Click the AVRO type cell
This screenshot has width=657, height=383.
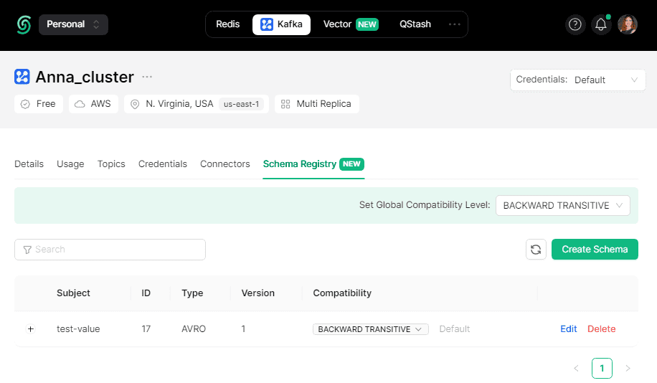194,329
